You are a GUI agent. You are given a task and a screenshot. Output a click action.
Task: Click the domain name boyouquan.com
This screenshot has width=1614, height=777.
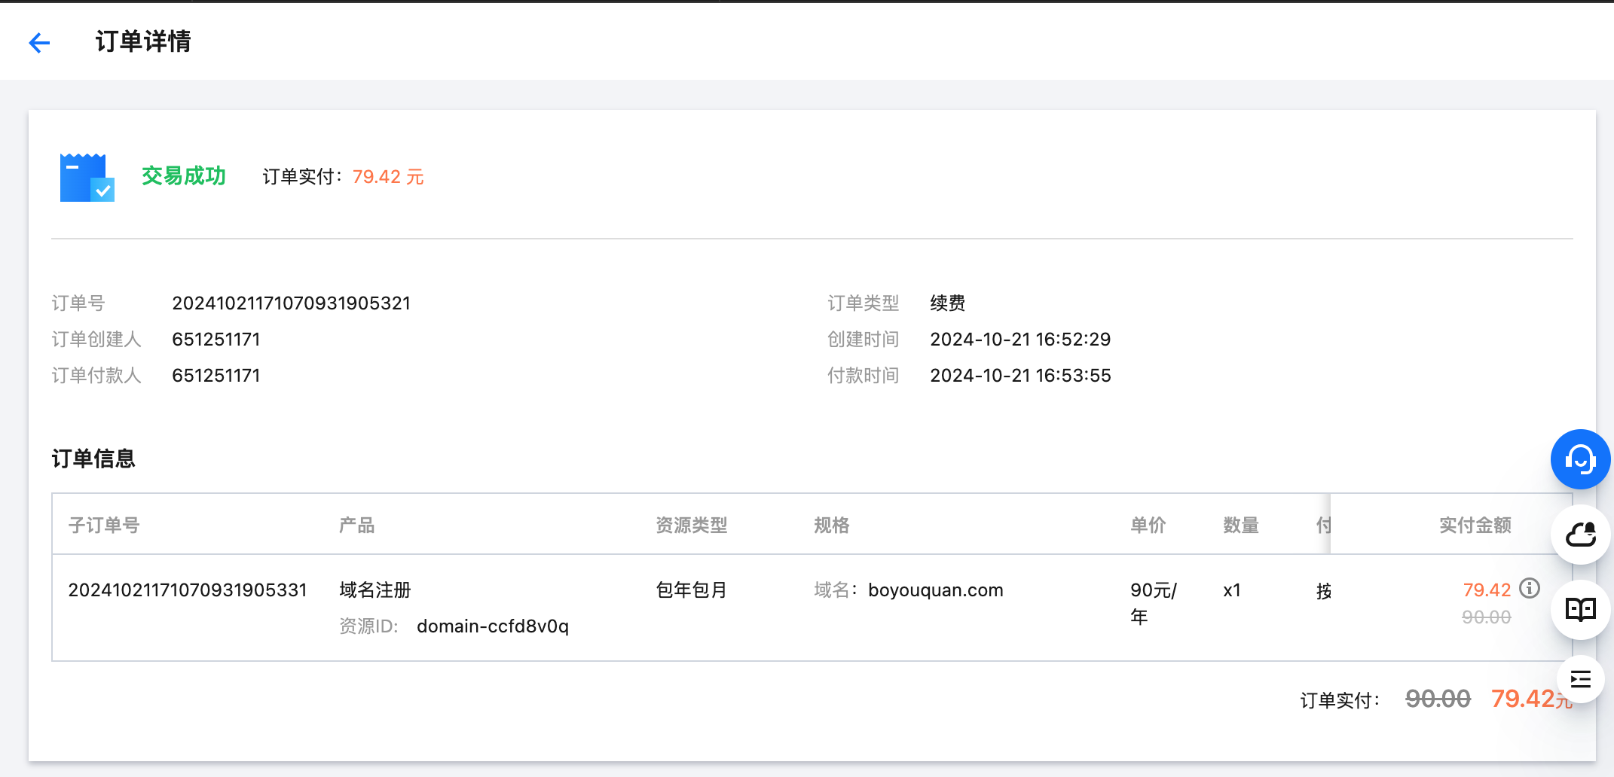click(x=935, y=590)
